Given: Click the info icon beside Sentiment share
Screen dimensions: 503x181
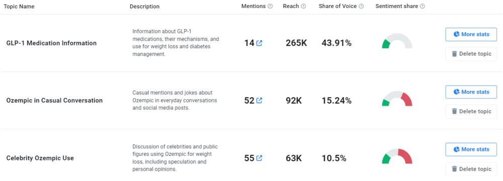Looking at the screenshot, I should [x=423, y=6].
